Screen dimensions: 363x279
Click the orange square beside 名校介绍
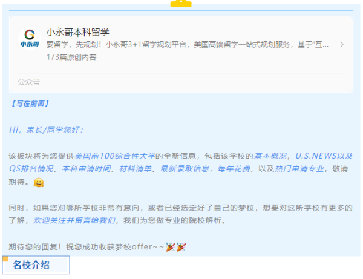pos(5,258)
